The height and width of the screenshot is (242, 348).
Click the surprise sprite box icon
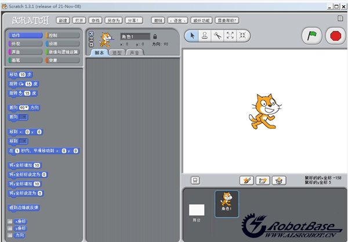click(x=279, y=180)
